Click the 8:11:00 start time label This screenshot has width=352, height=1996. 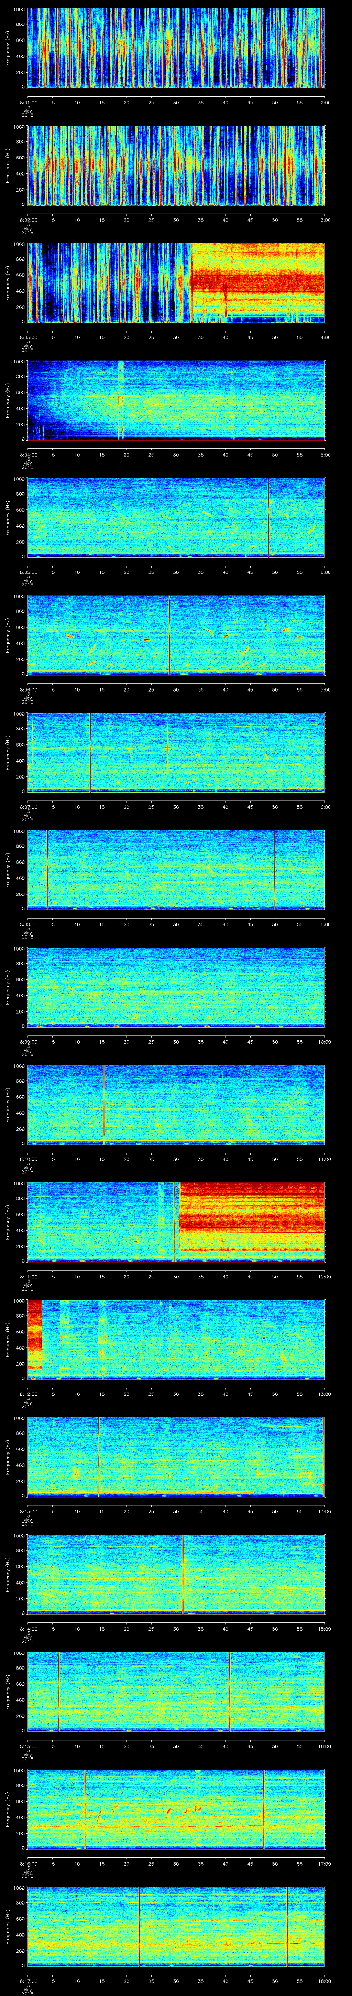pyautogui.click(x=28, y=1276)
